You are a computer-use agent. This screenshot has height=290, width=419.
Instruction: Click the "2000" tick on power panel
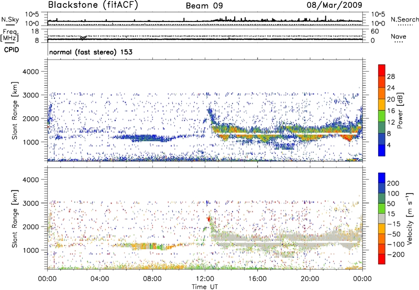(31, 118)
